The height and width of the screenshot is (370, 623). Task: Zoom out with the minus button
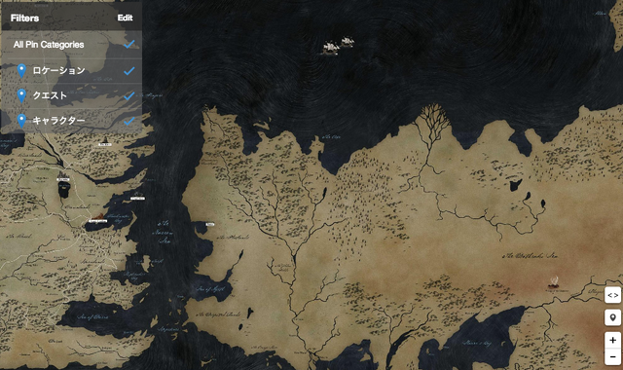[612, 356]
